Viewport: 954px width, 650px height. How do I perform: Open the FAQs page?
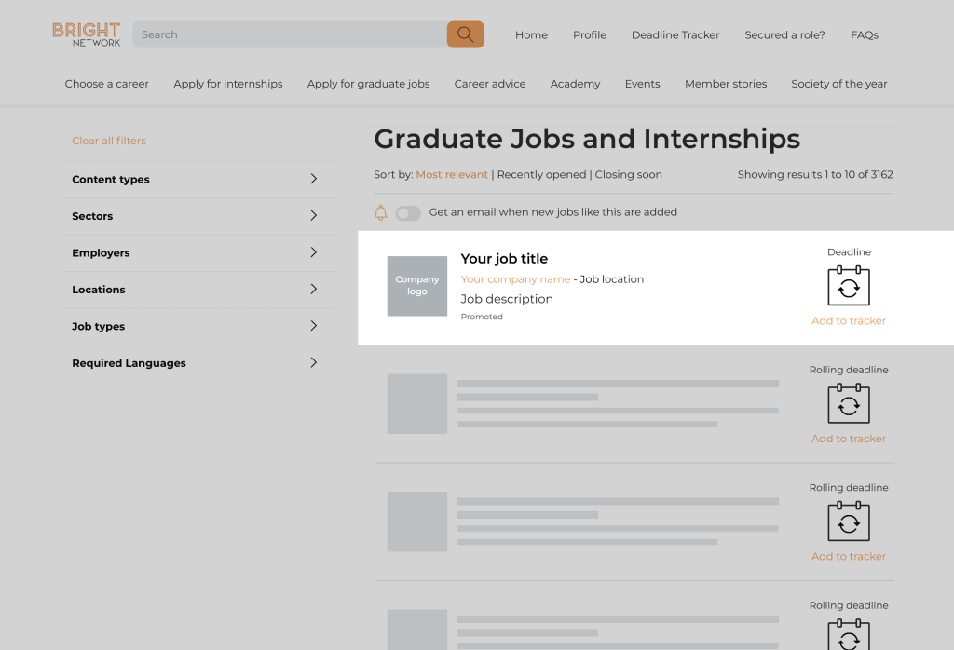pyautogui.click(x=865, y=35)
